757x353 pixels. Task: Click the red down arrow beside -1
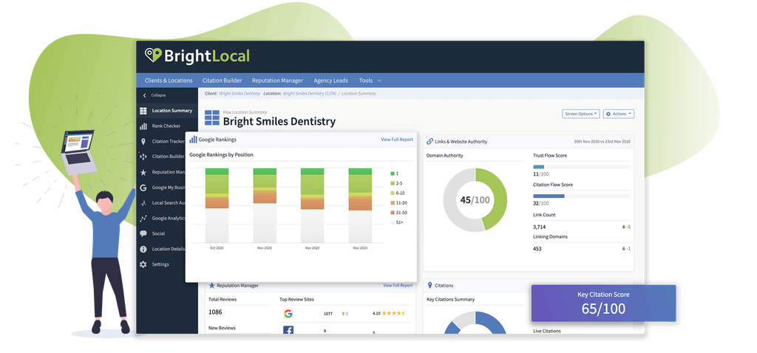624,249
